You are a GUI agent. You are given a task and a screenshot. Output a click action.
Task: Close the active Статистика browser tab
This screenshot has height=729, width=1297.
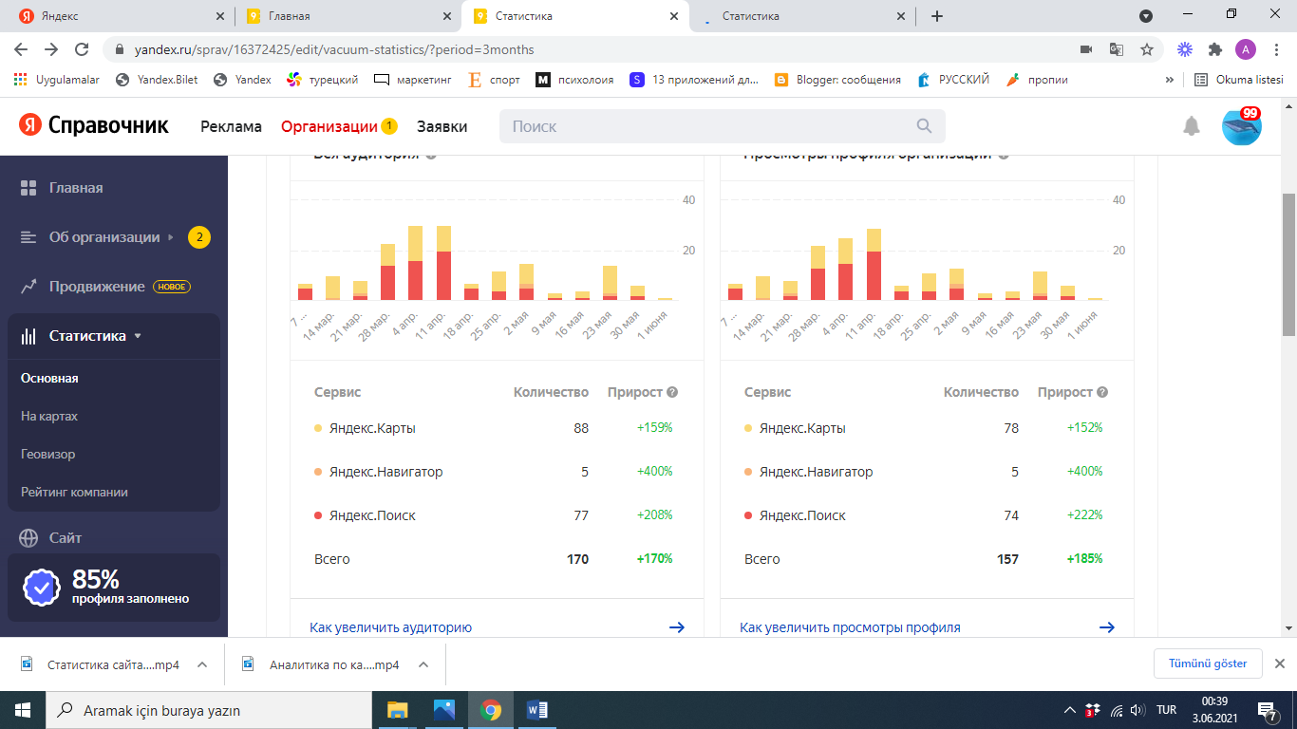(x=674, y=16)
